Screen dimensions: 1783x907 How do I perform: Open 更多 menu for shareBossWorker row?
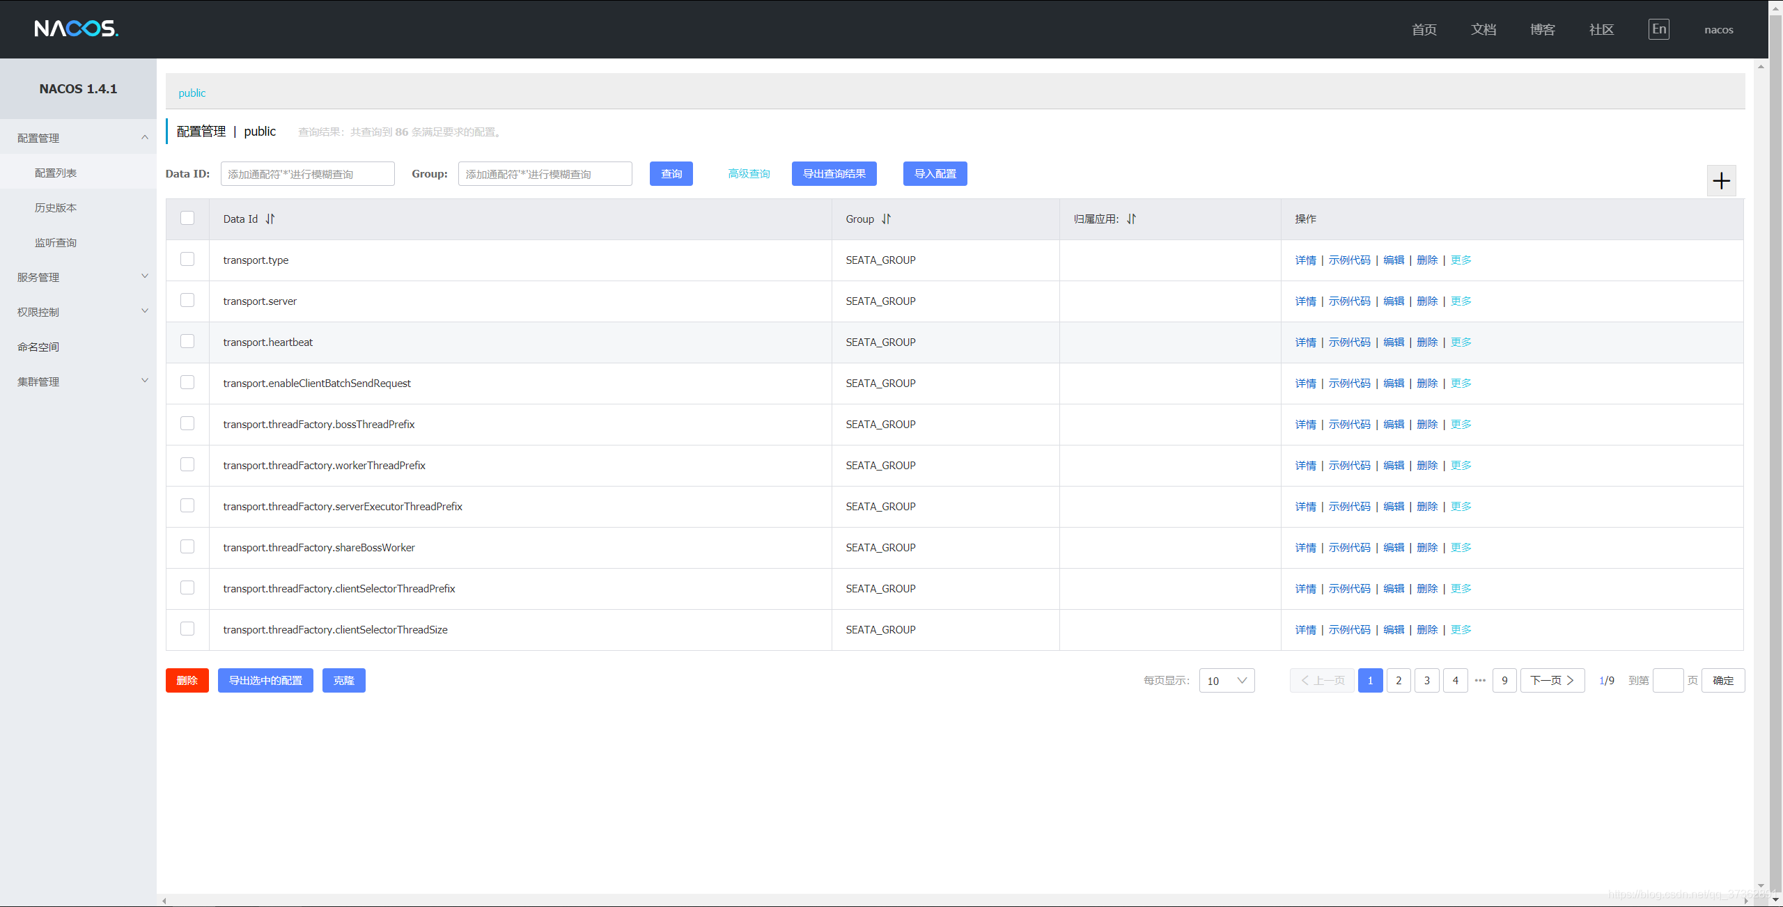tap(1461, 548)
